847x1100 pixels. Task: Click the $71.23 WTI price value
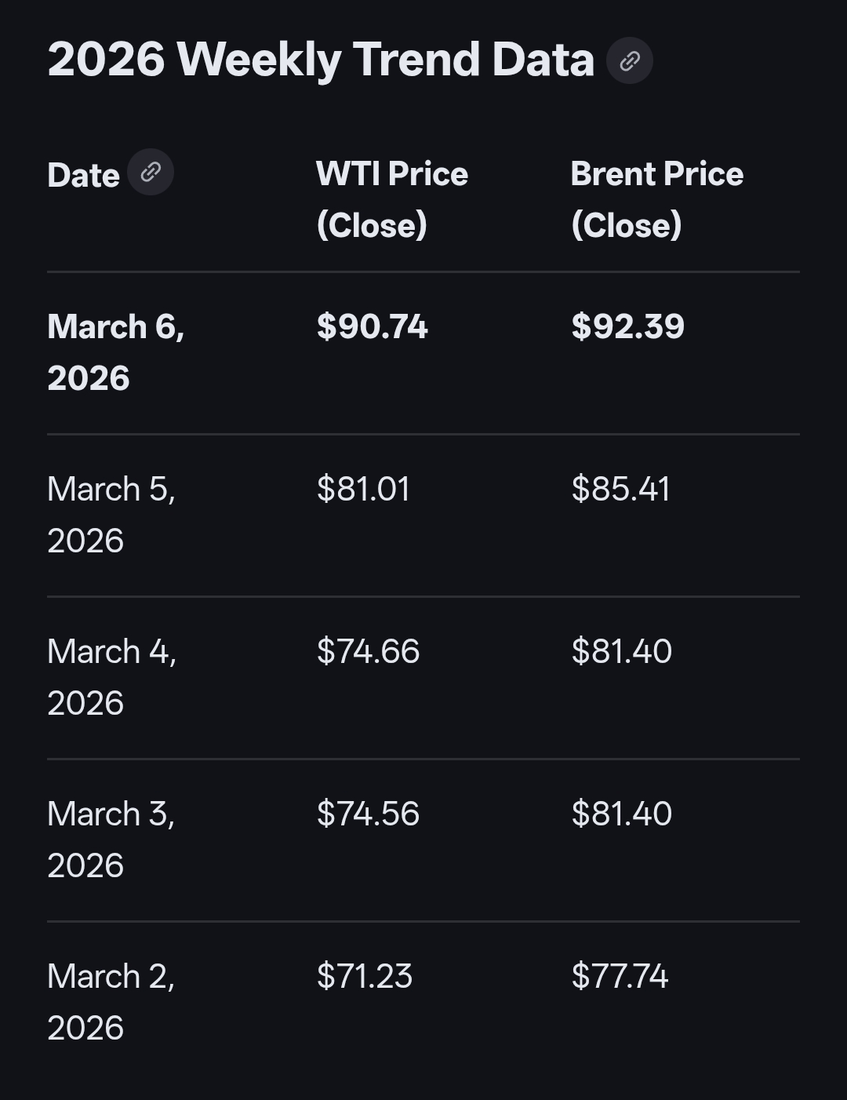pyautogui.click(x=365, y=976)
